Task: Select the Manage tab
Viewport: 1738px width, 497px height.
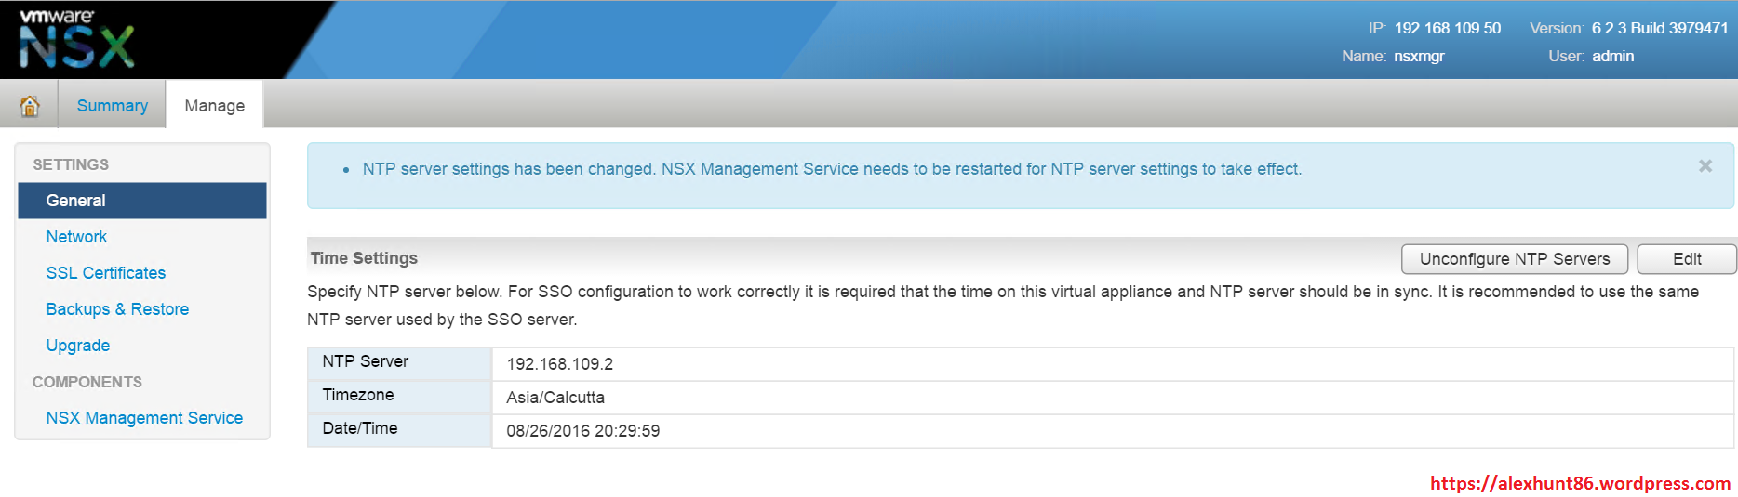Action: 214,106
